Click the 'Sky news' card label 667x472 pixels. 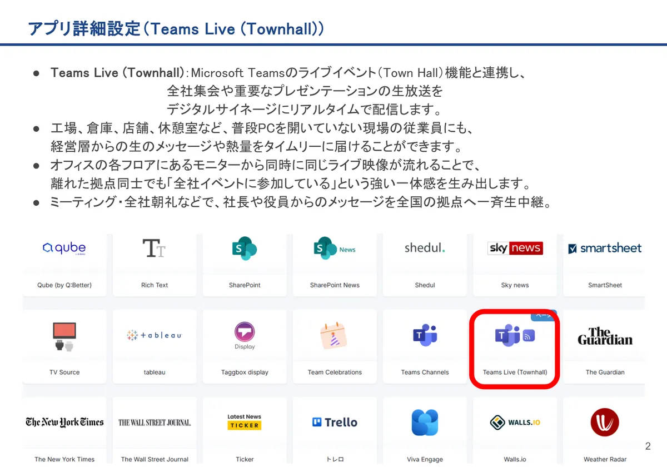pos(515,285)
